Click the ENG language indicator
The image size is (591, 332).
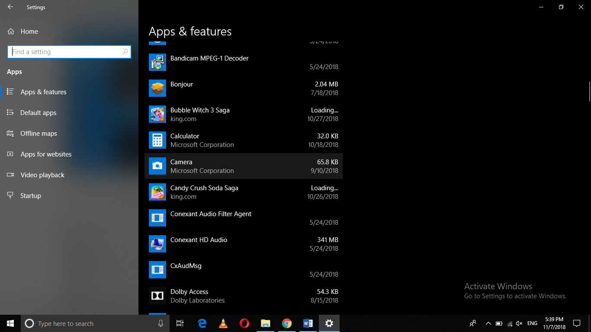[533, 323]
